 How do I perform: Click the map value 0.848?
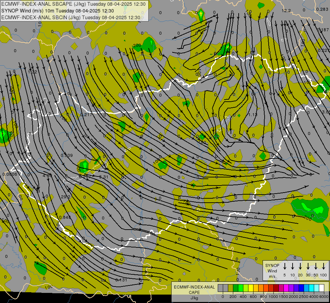[65, 217]
